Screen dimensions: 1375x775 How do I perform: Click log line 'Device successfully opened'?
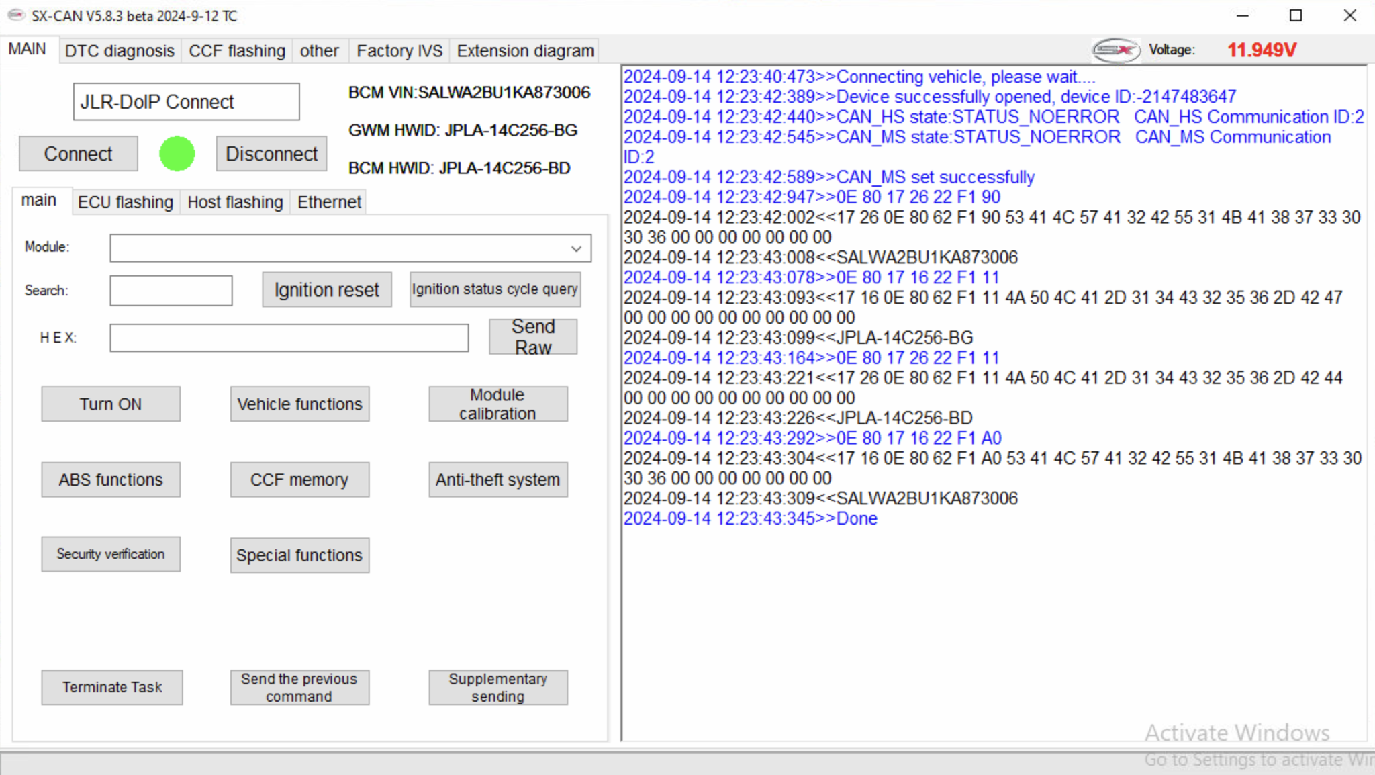coord(930,97)
